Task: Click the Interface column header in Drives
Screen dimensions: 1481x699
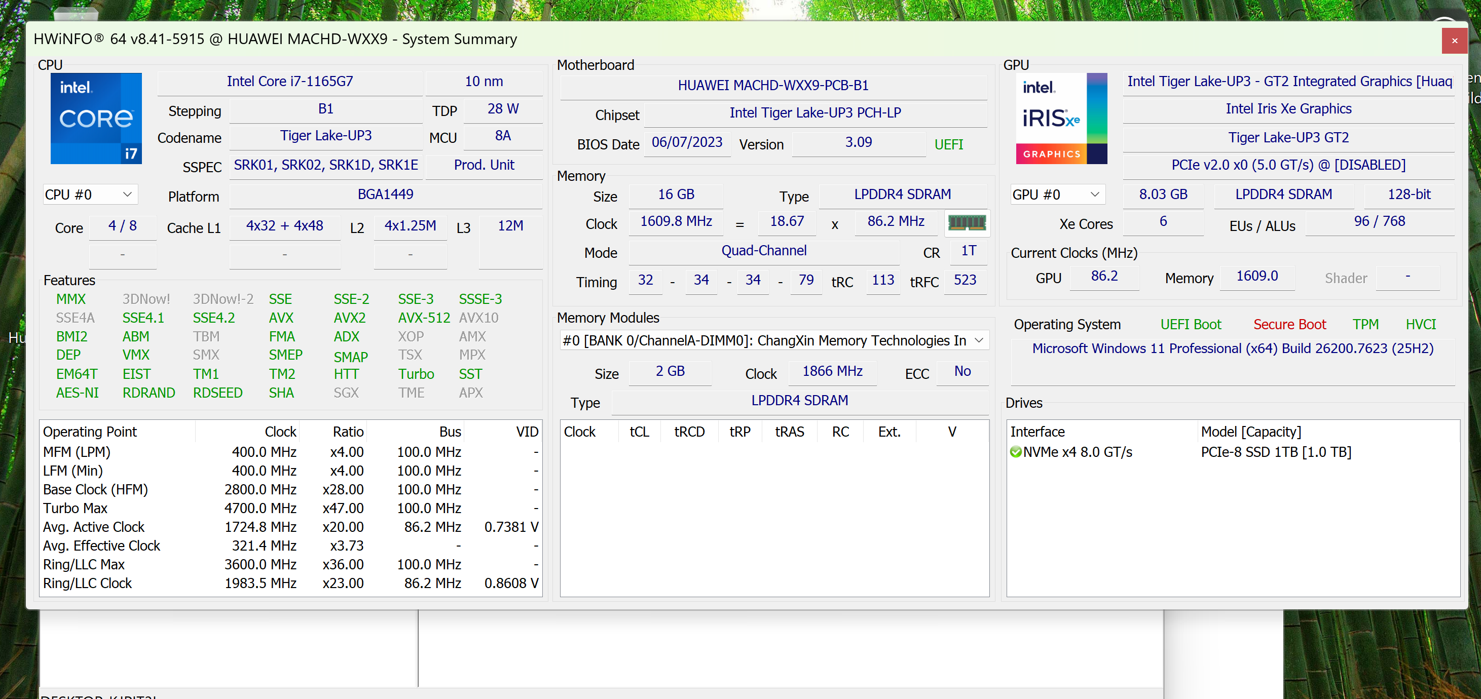Action: click(1102, 432)
